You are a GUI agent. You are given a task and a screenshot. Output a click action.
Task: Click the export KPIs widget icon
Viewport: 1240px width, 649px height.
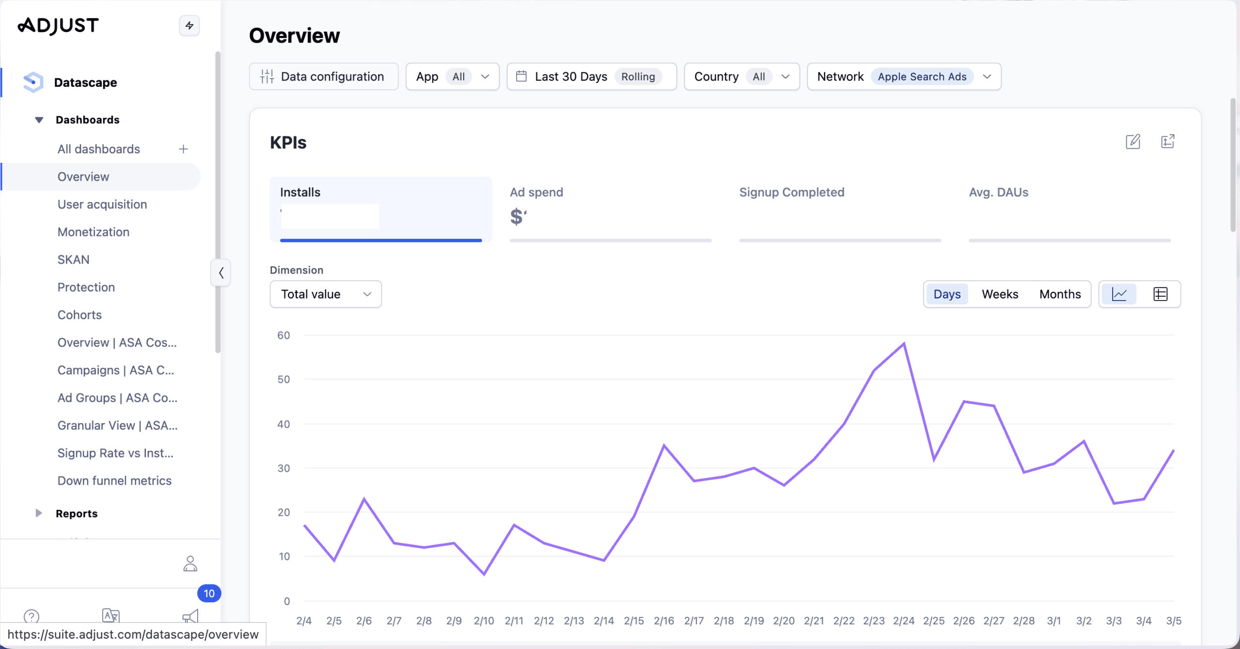click(1167, 142)
